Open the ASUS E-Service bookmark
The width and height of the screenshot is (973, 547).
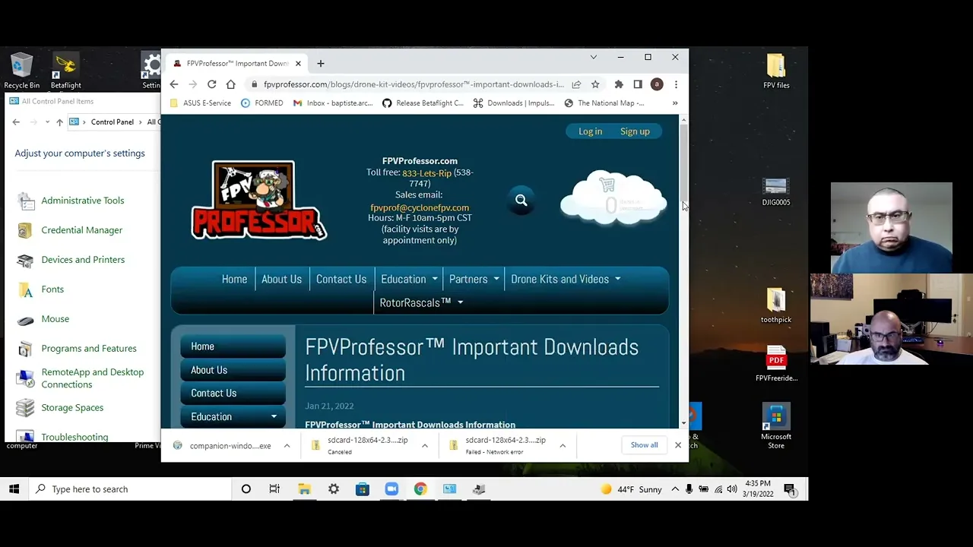(201, 103)
